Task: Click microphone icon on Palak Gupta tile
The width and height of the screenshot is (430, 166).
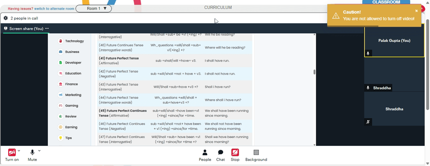Action: (x=368, y=53)
